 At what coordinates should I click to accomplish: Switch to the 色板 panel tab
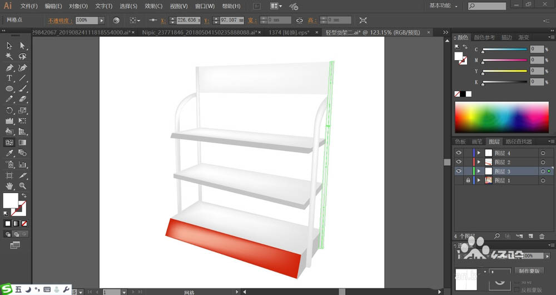point(460,141)
